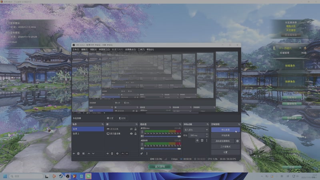The height and width of the screenshot is (180, 320).
Task: Remove selected source using Sources trash icon
Action: tap(112, 154)
